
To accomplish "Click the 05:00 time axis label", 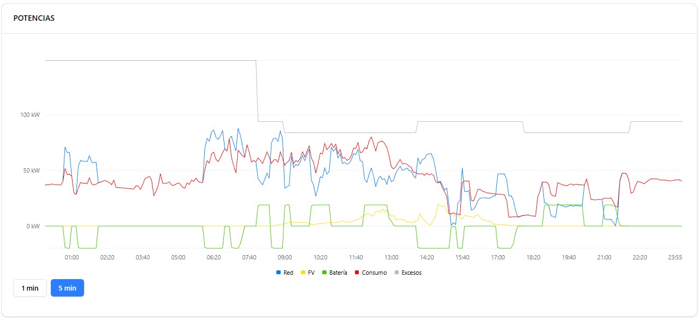I will tap(178, 257).
